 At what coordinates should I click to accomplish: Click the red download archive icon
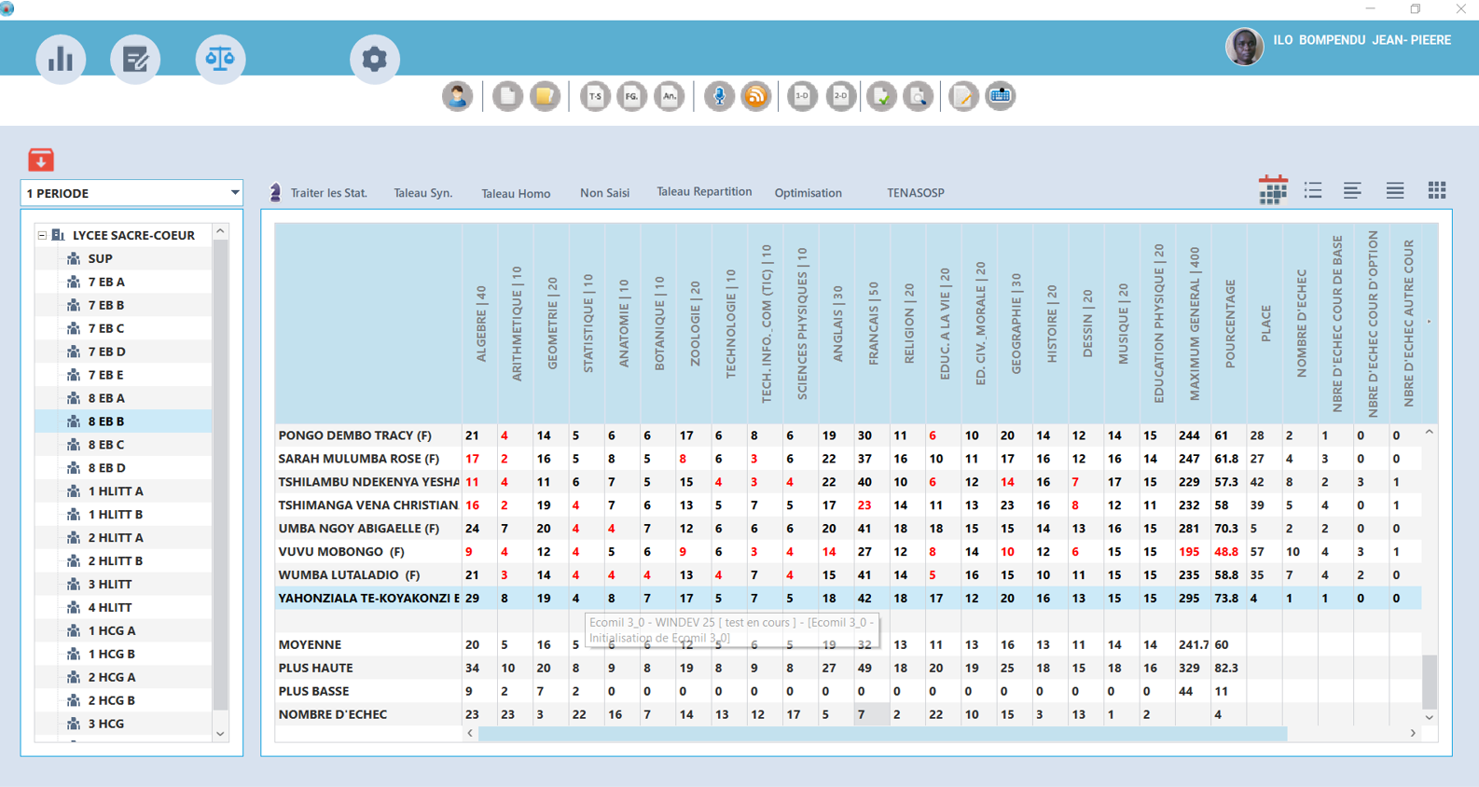(x=41, y=159)
